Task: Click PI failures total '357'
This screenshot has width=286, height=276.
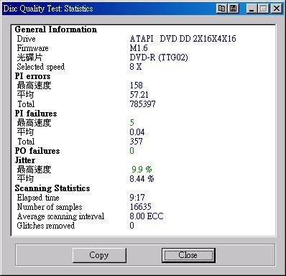Action: (x=136, y=142)
